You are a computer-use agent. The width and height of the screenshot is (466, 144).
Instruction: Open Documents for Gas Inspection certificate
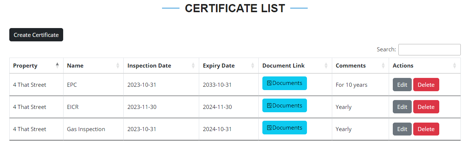[x=285, y=128]
